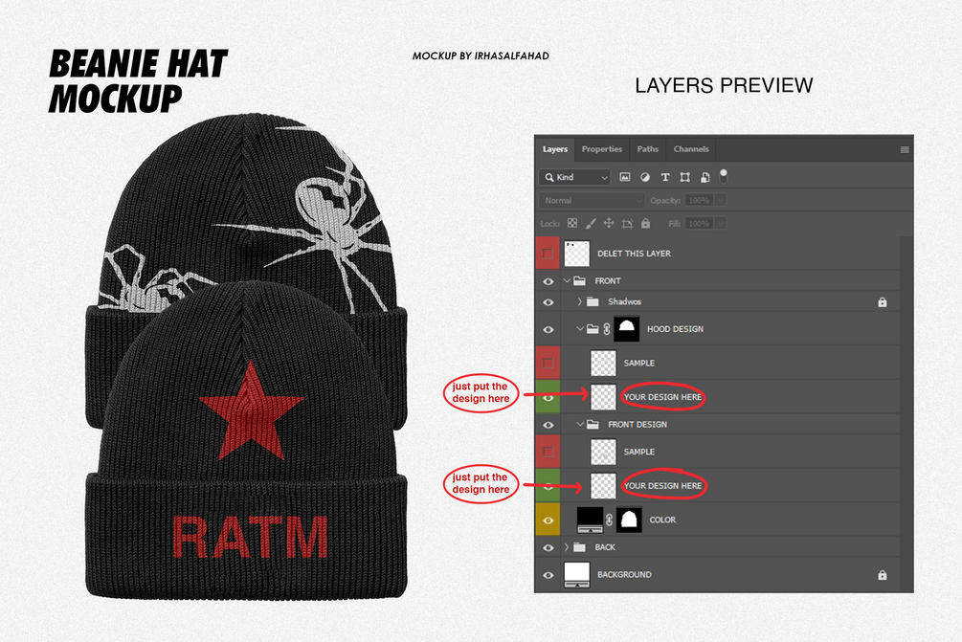The width and height of the screenshot is (962, 642).
Task: Filter layers by smart objects icon
Action: (705, 177)
